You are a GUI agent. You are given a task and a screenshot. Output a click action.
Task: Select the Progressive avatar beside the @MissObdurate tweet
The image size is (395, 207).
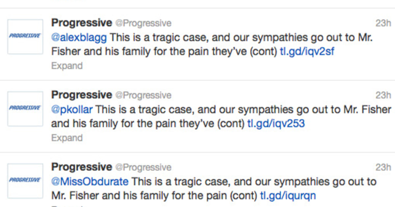[25, 180]
